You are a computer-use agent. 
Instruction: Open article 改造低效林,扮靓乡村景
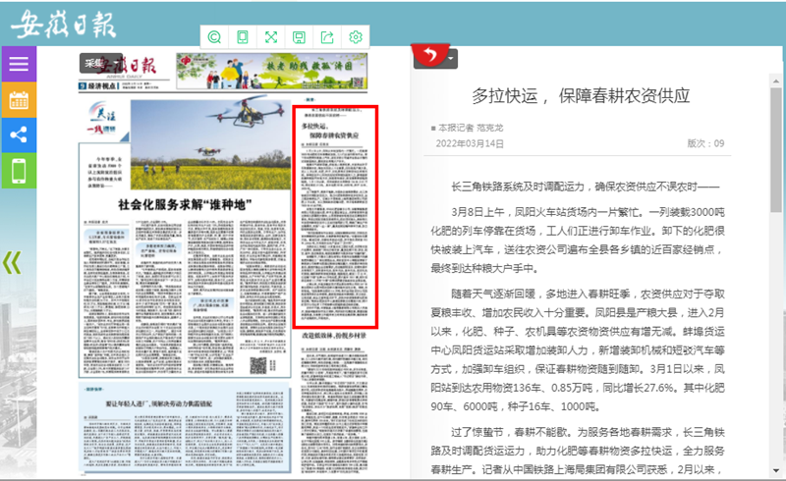point(334,335)
